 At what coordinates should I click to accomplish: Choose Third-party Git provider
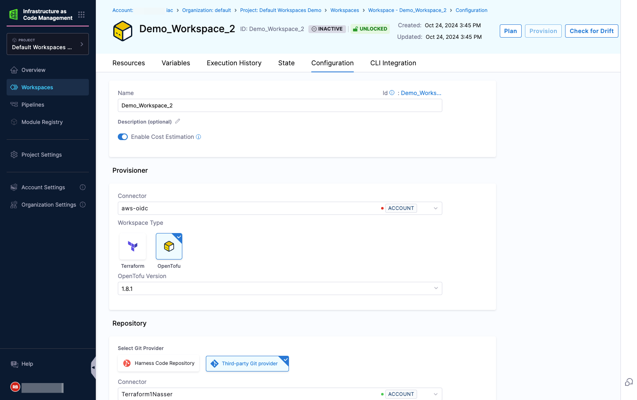(x=247, y=364)
